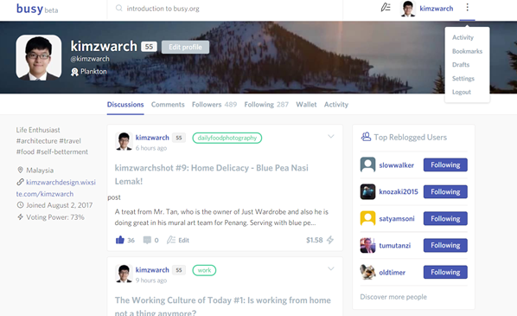Select the dailyfoodphotography tag

pos(227,138)
